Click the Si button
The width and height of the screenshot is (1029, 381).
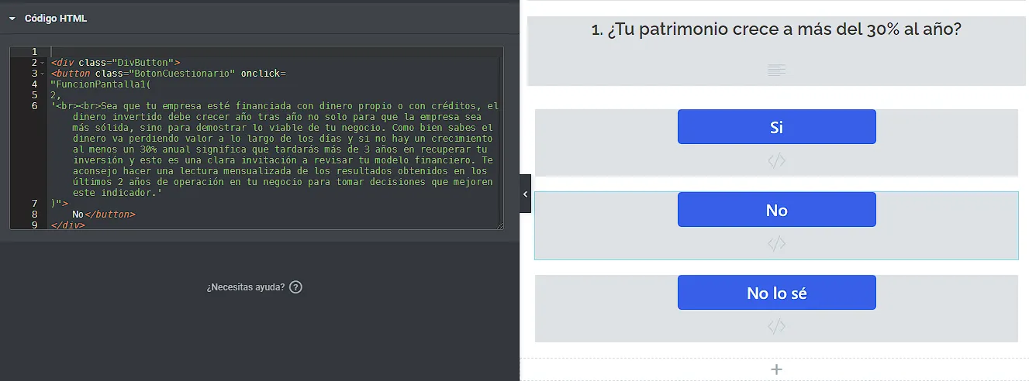(776, 127)
